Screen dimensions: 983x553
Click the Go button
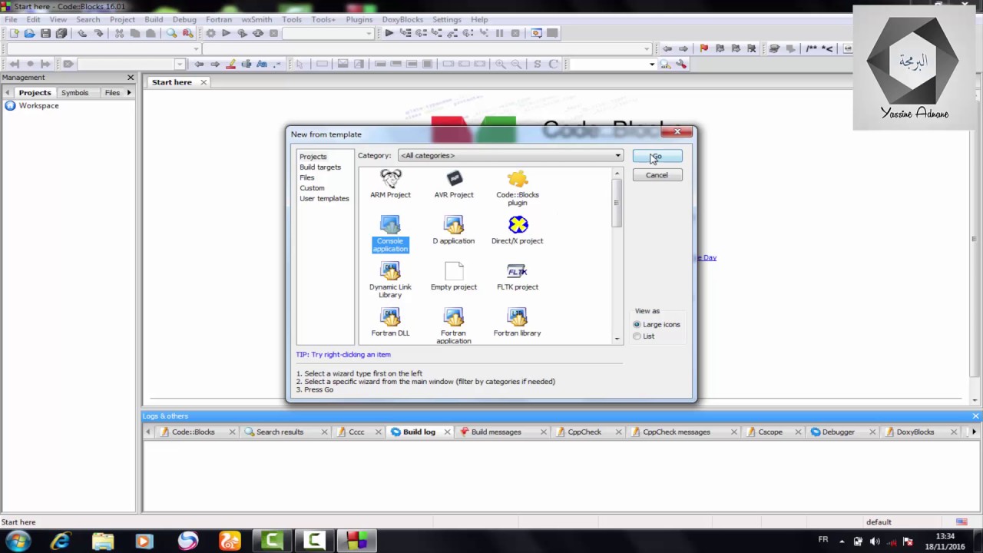(657, 156)
